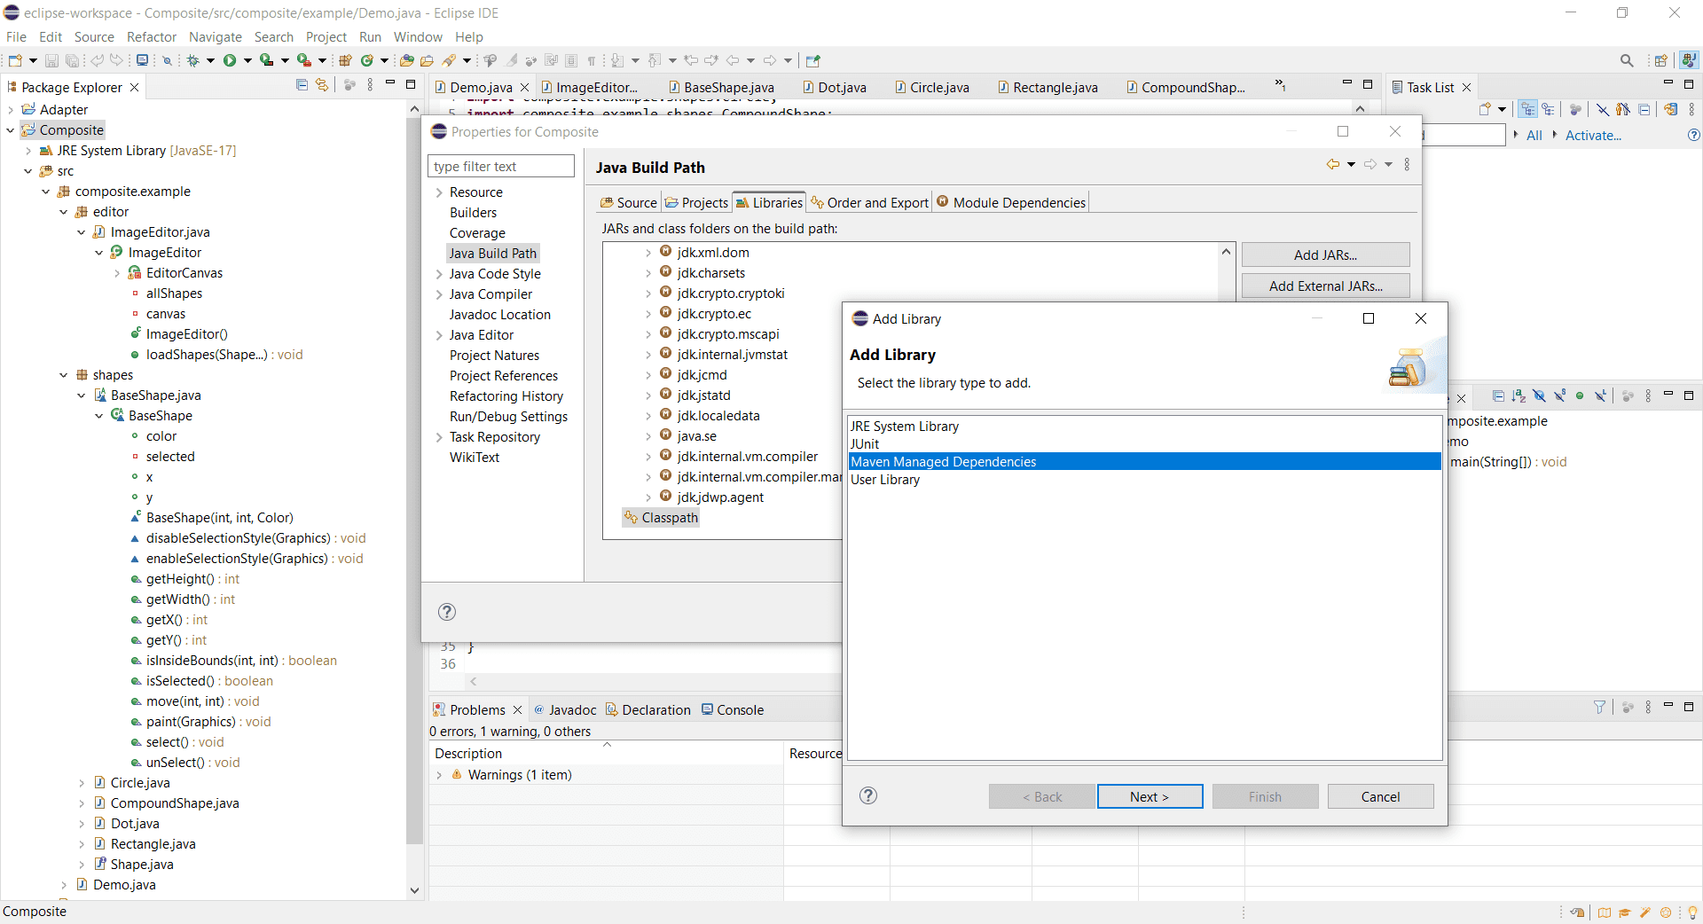This screenshot has width=1703, height=924.
Task: Click the New file wizard toolbar icon
Action: (15, 60)
